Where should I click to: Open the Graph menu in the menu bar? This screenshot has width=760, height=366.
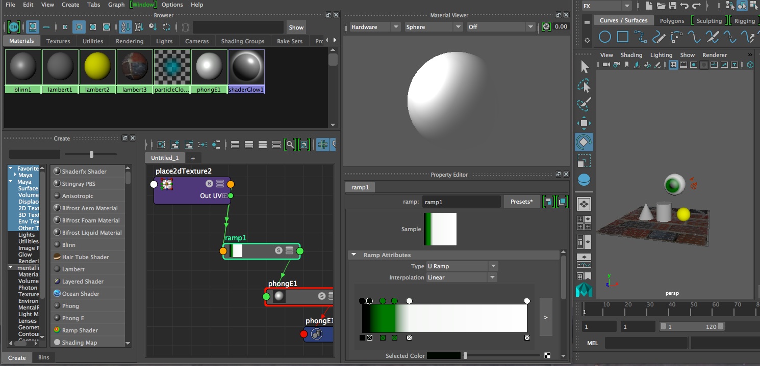pyautogui.click(x=116, y=5)
